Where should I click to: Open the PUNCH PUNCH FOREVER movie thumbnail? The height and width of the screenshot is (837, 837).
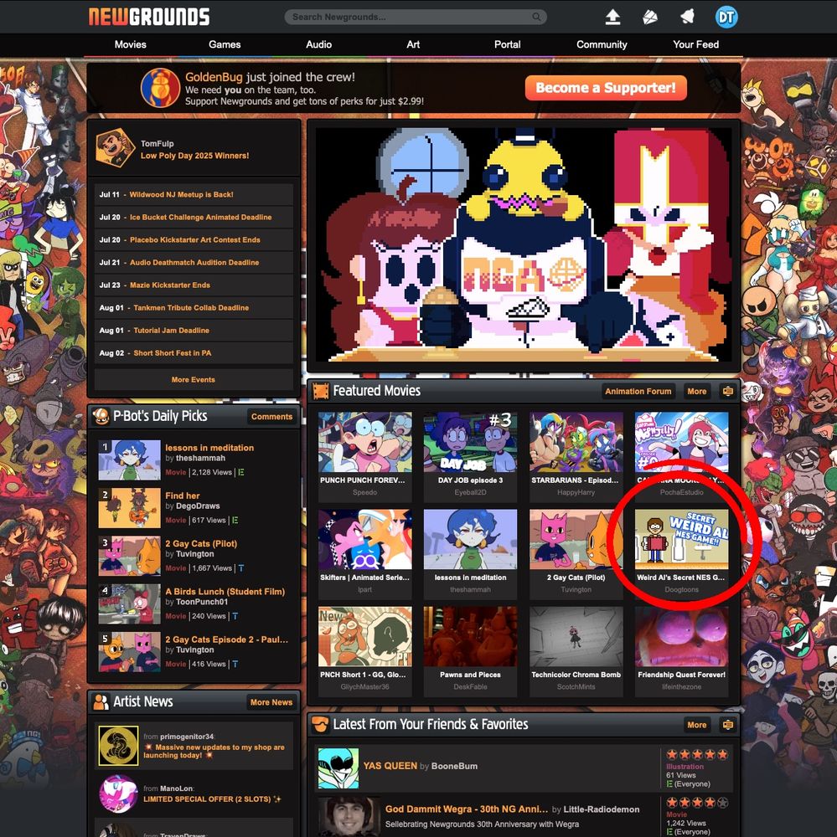365,442
